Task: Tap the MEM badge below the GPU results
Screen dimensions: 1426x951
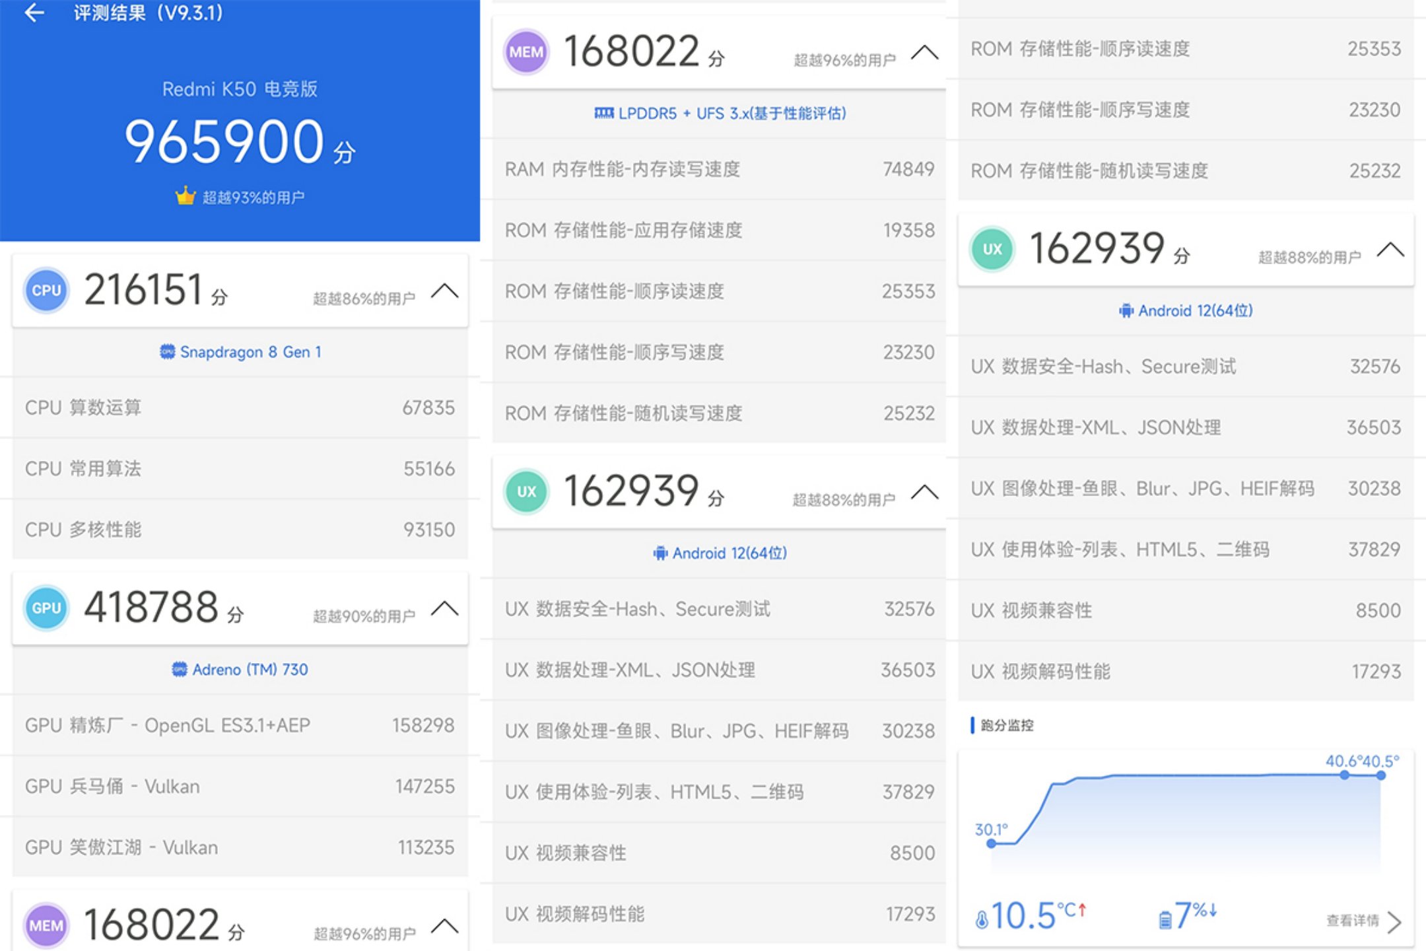Action: (46, 925)
